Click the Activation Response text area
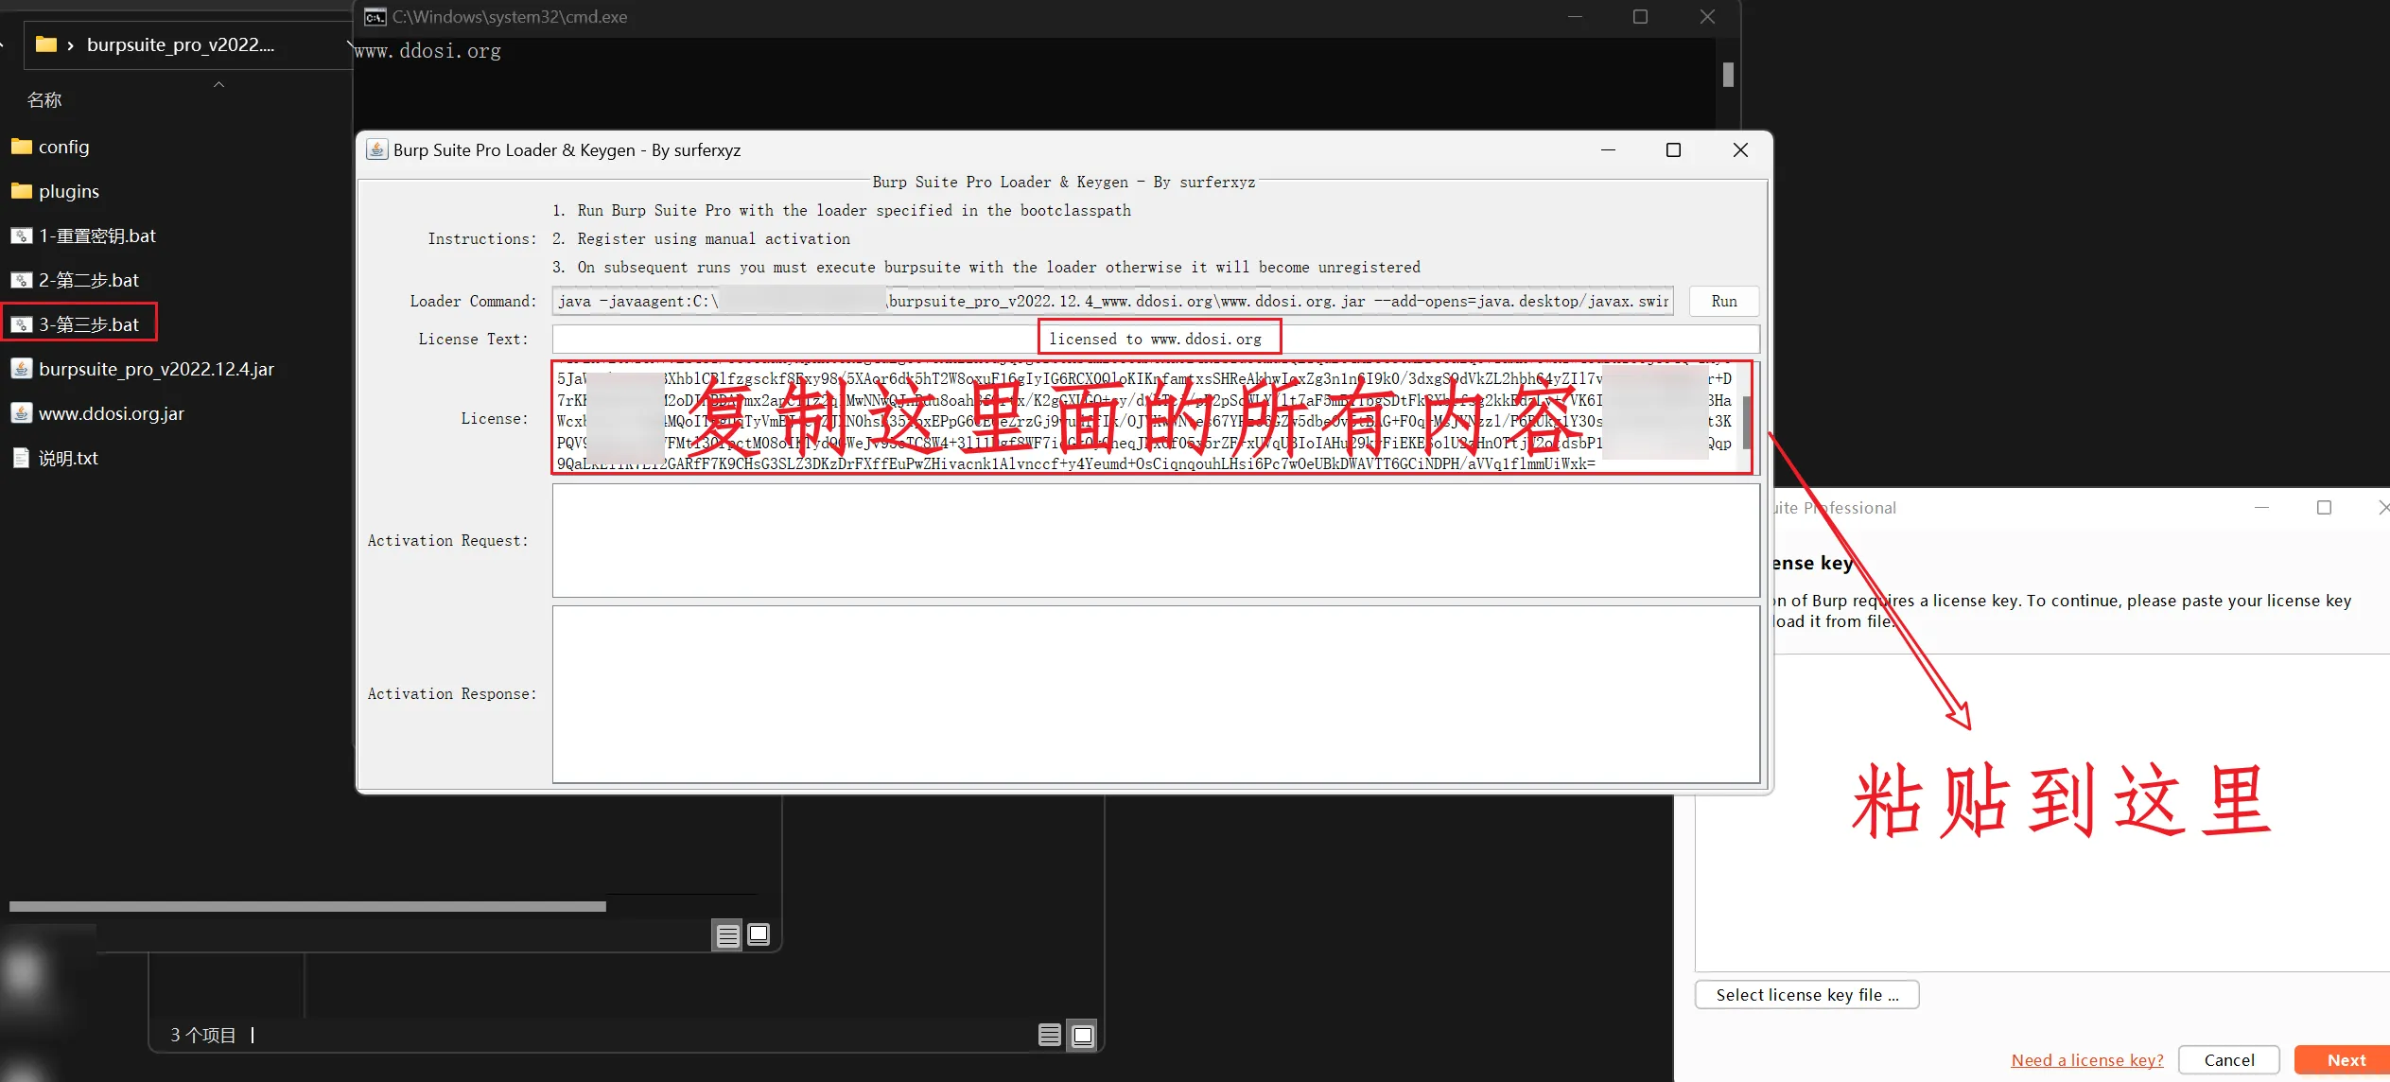Viewport: 2390px width, 1082px height. [1156, 694]
